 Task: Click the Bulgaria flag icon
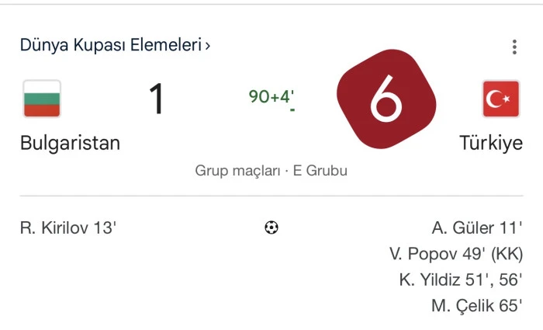pos(42,99)
